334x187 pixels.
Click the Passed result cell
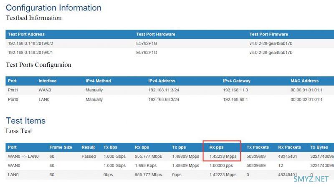[89, 157]
